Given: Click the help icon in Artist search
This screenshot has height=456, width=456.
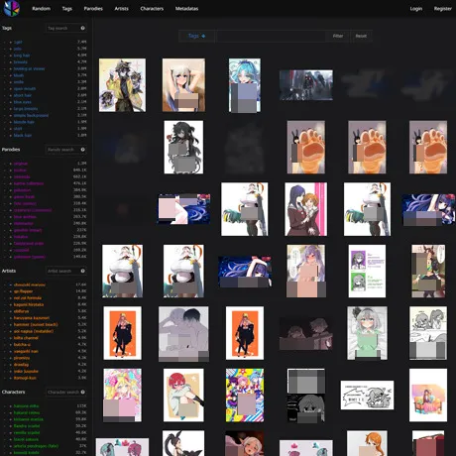Looking at the screenshot, I should [x=82, y=271].
